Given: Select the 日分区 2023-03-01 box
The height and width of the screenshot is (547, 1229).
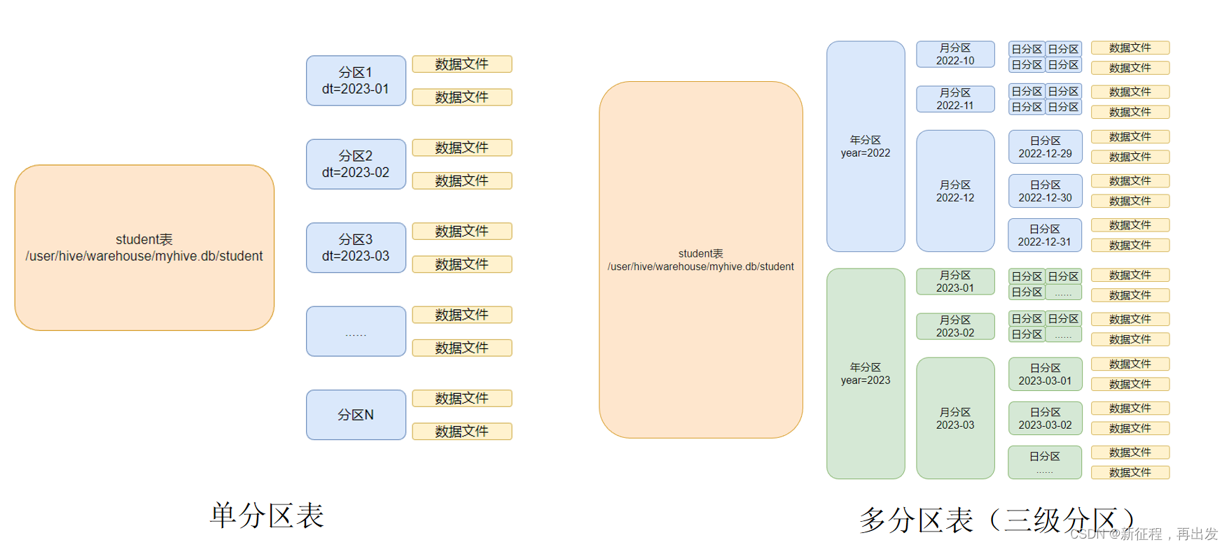Looking at the screenshot, I should coord(1045,374).
